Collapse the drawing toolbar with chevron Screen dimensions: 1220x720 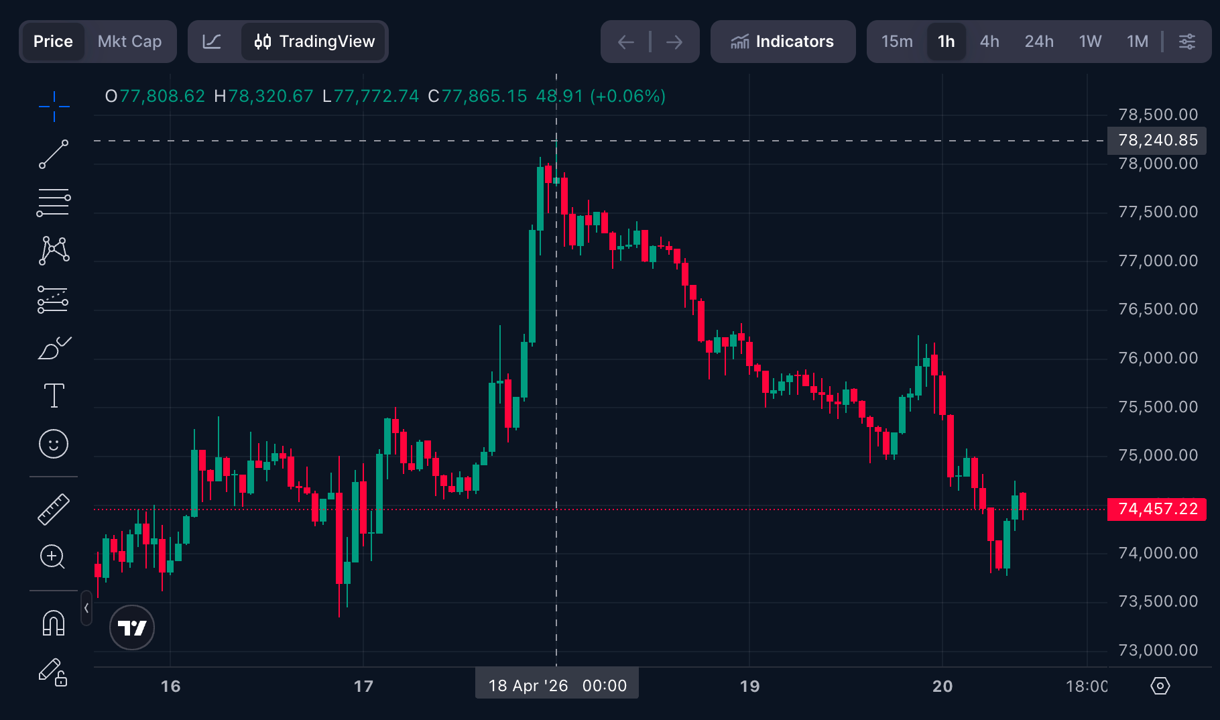[86, 608]
